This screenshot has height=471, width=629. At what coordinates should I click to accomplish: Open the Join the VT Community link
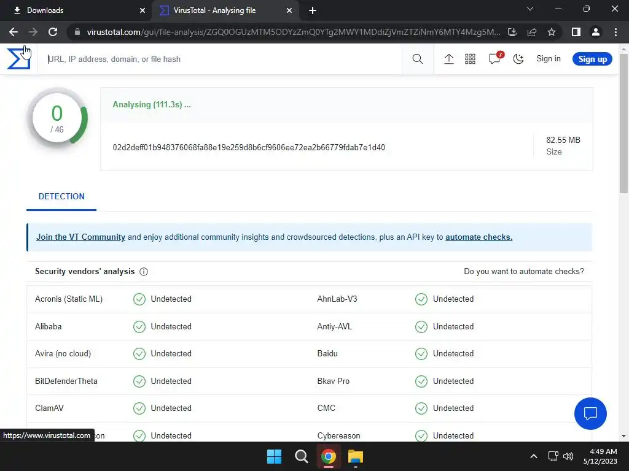point(80,237)
